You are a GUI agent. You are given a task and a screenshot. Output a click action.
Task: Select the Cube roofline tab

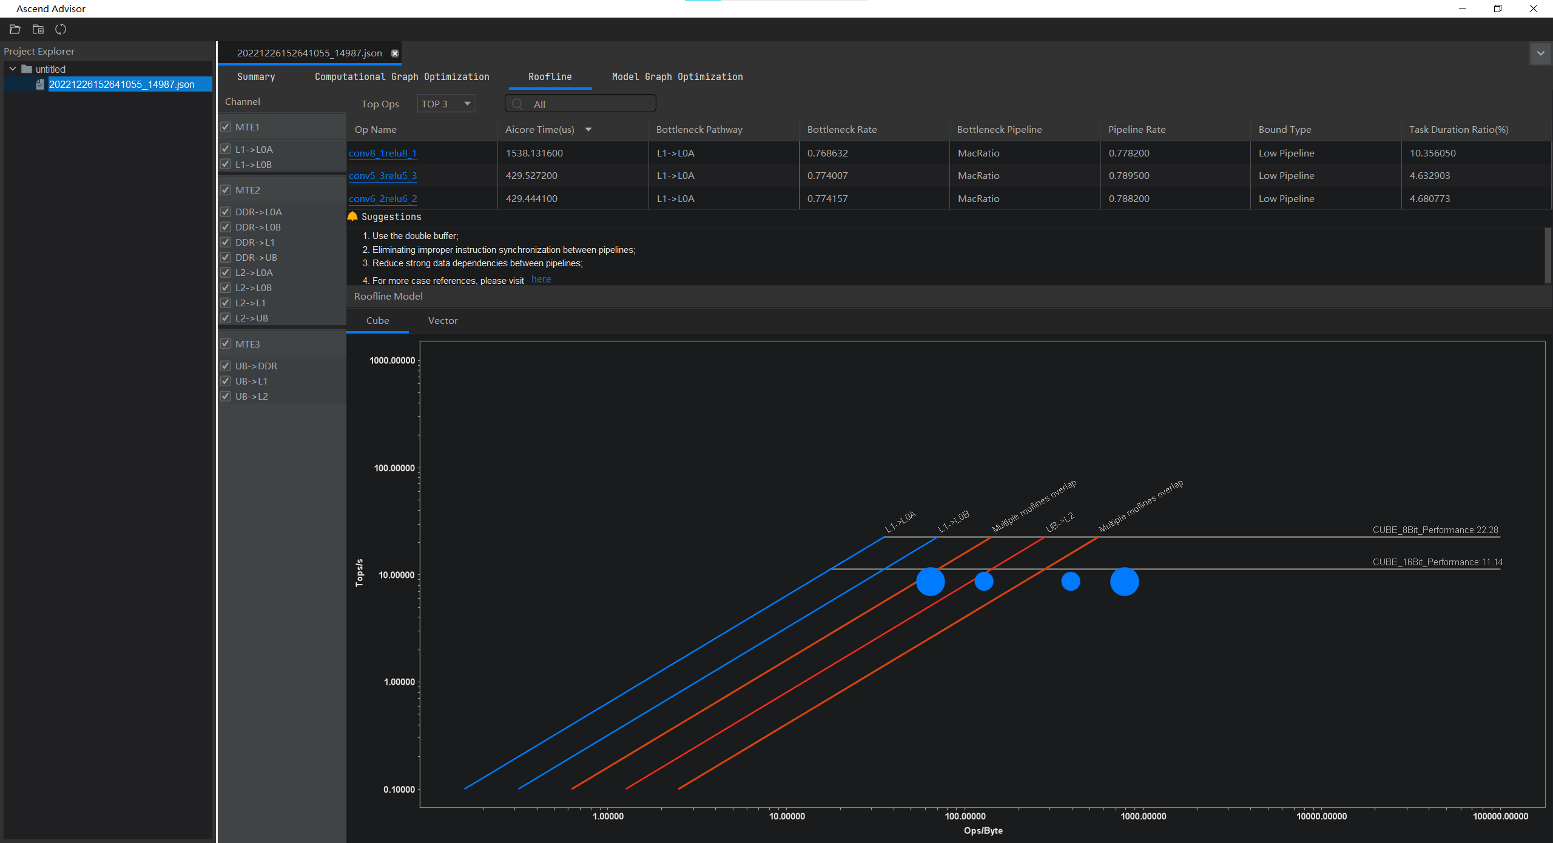[x=377, y=321]
